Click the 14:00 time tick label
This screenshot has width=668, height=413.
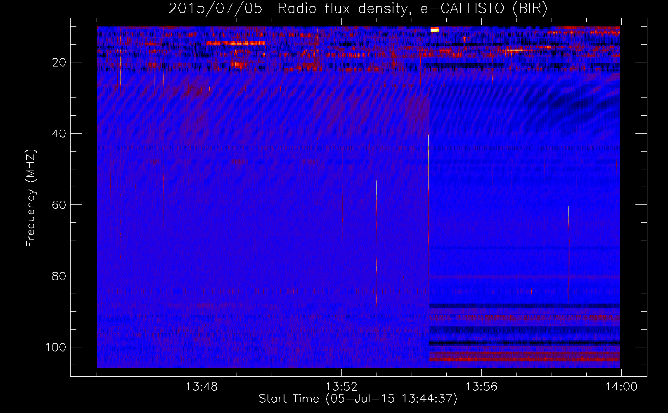621,387
